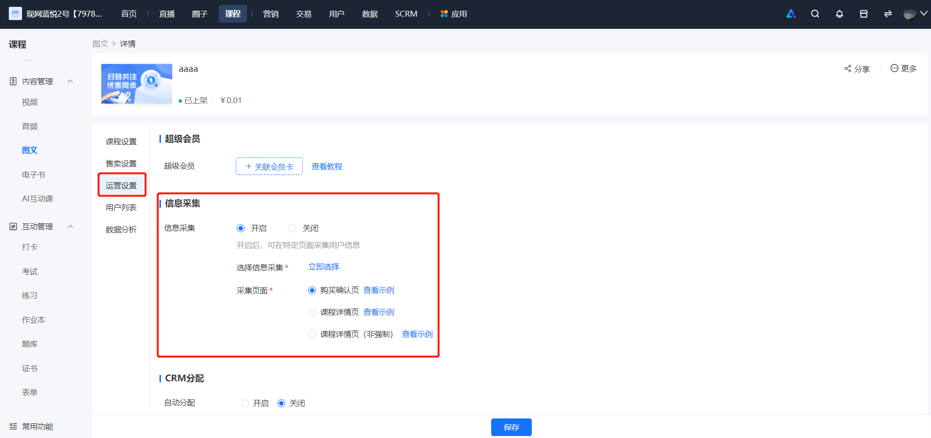Open the user avatar dropdown

[x=915, y=14]
